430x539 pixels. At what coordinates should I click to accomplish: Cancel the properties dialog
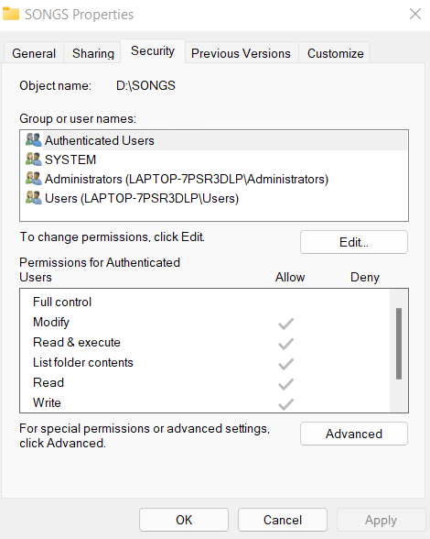click(283, 520)
